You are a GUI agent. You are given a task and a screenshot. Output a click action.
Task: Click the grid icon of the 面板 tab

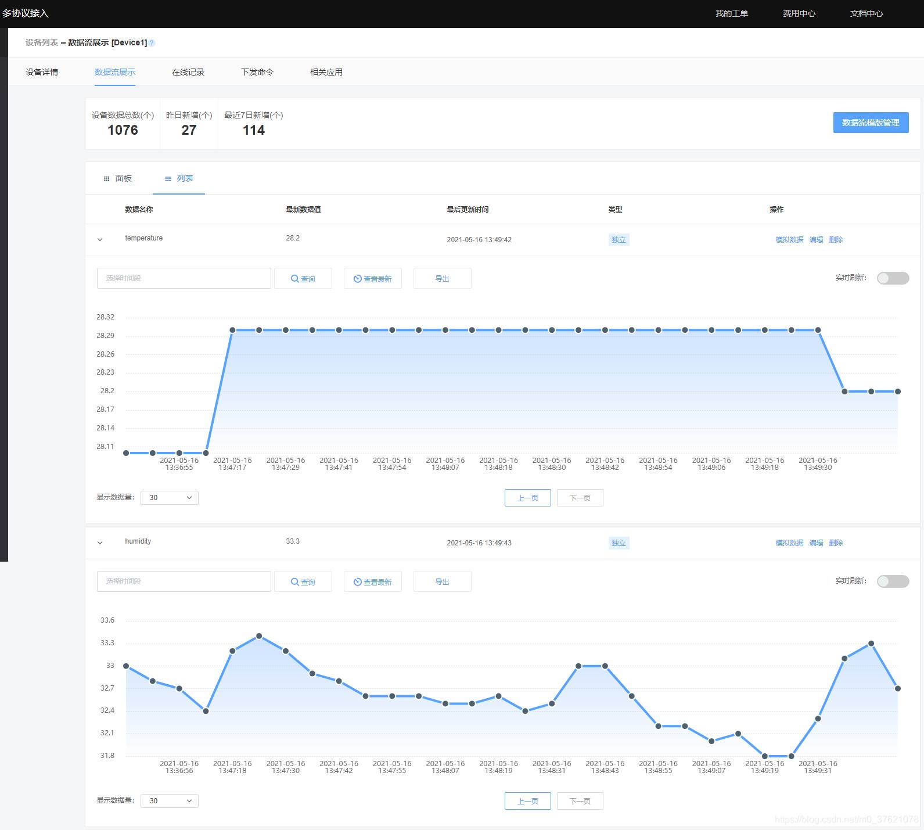coord(106,179)
